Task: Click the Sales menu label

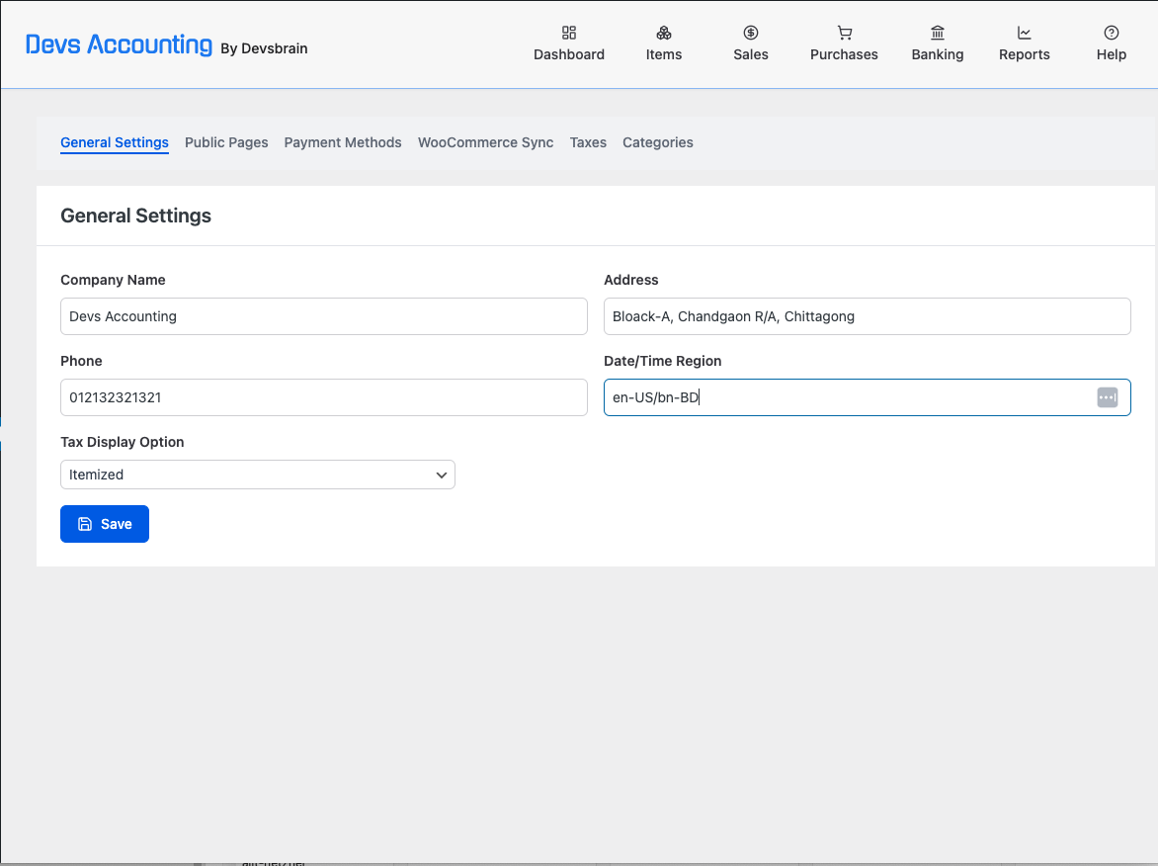Action: coord(750,54)
